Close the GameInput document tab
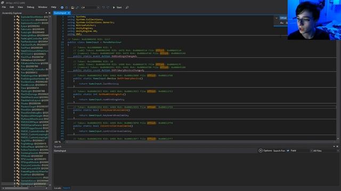The width and height of the screenshot is (341, 191). [x=69, y=13]
